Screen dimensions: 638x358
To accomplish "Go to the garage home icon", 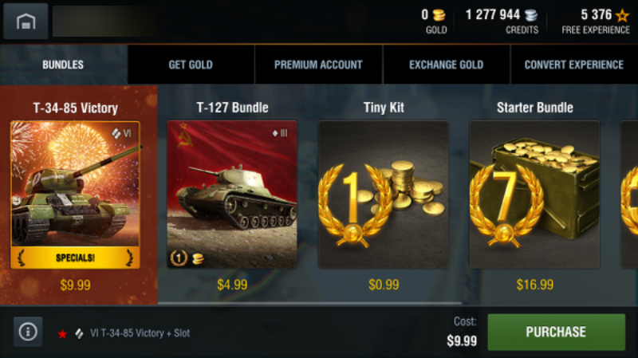I will [x=26, y=22].
